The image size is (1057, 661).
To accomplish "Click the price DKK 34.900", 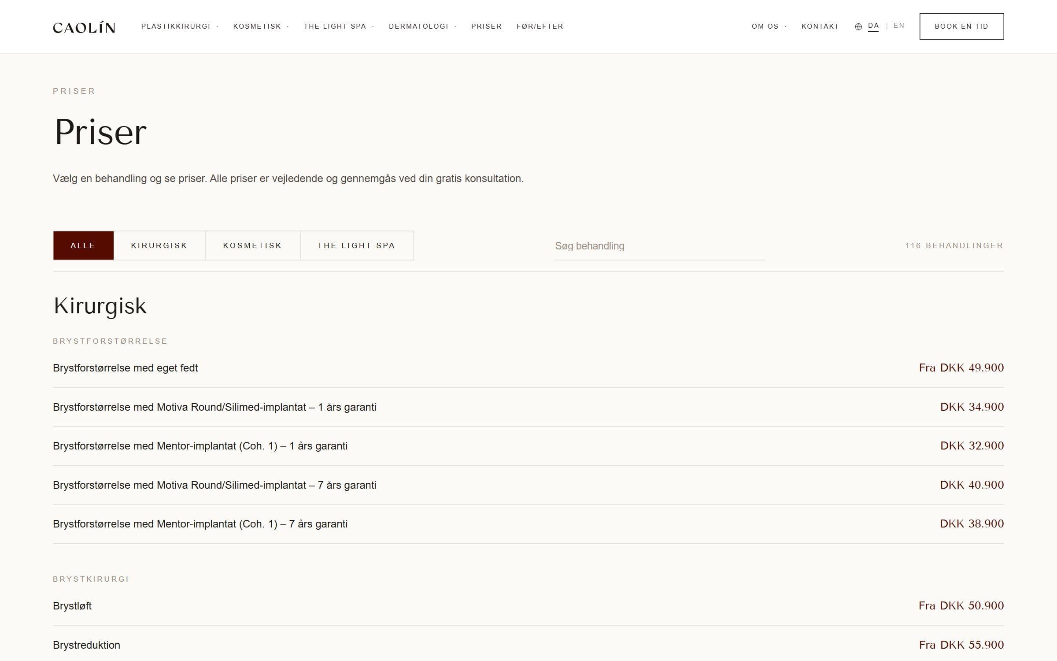I will (972, 407).
